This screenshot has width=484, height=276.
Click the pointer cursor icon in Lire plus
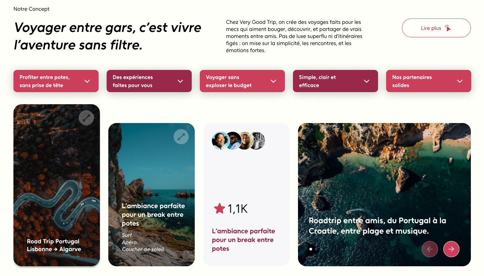pos(448,28)
